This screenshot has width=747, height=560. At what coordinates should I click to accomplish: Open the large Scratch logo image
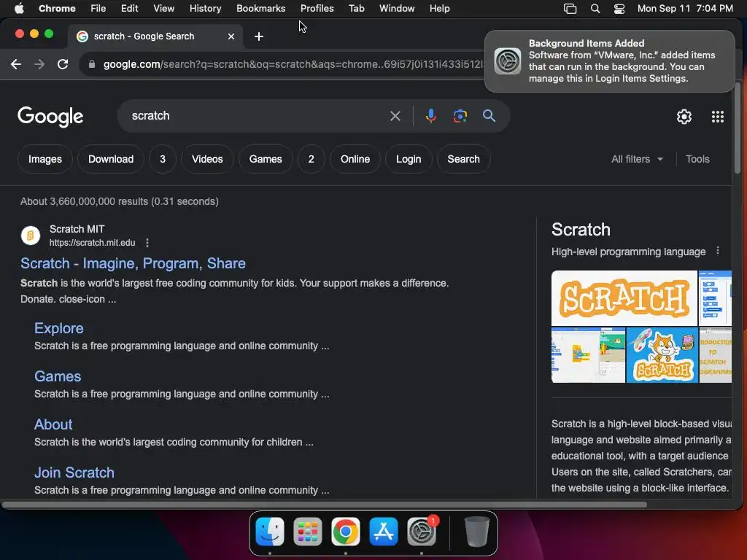(x=624, y=298)
